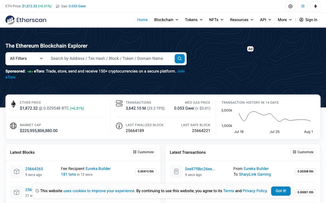Open Eureka Builder fee recipient link

[x=98, y=169]
